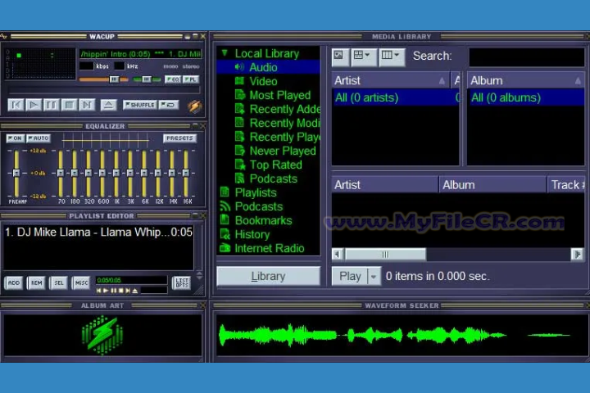This screenshot has width=590, height=393.
Task: Collapse the Local Library tree node
Action: tap(225, 53)
